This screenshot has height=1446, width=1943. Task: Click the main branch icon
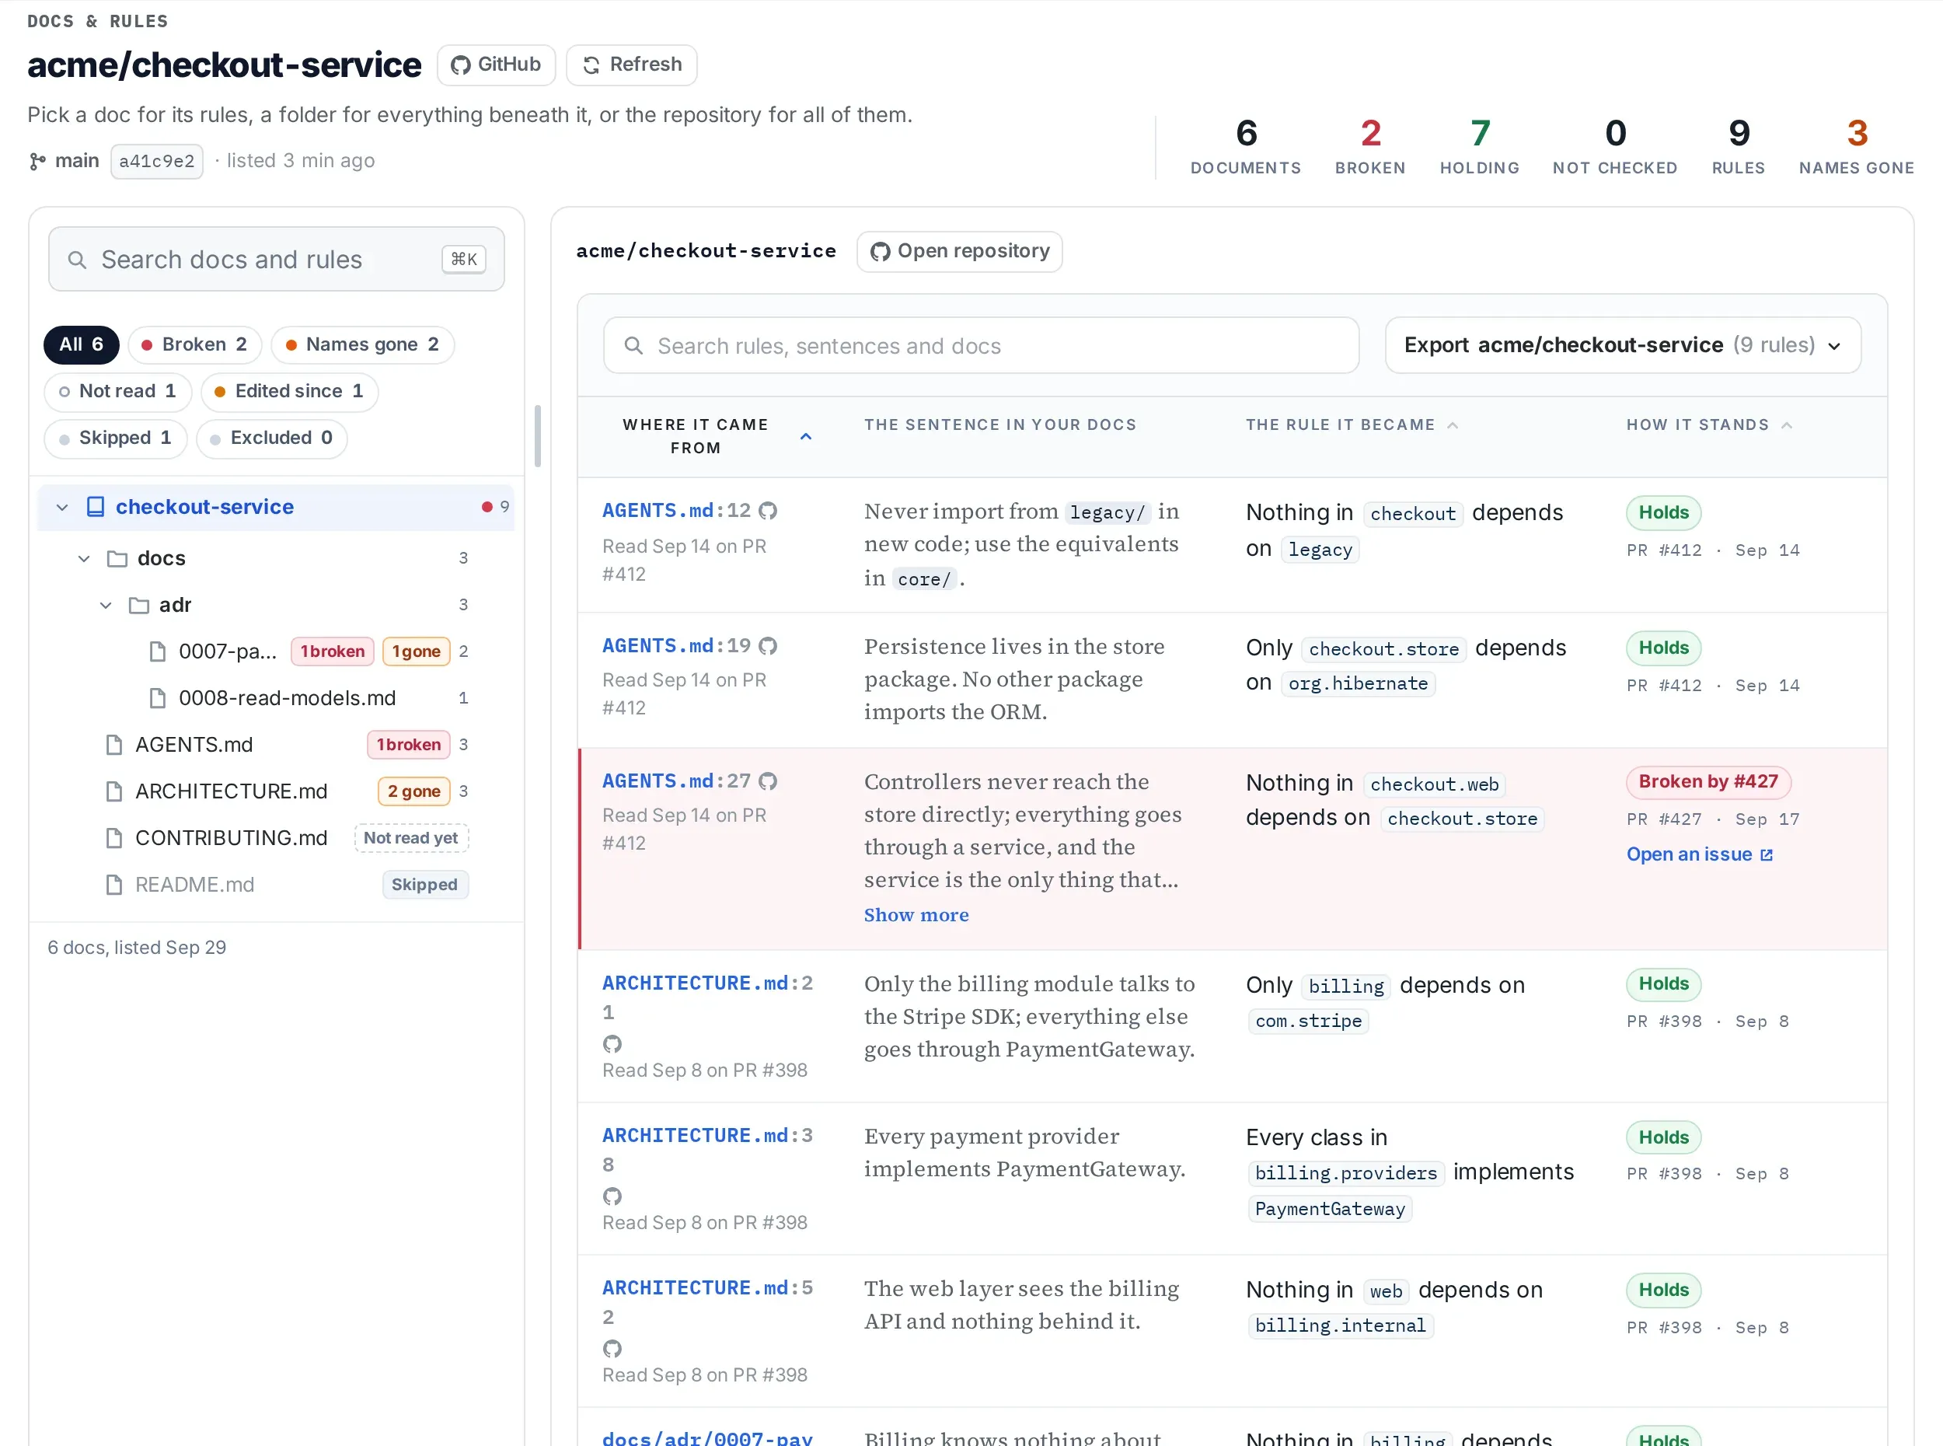[x=37, y=161]
